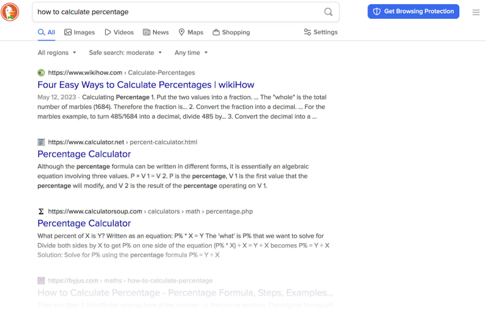Viewport: 486px width, 332px height.
Task: Click the DuckDuckGo logo icon
Action: click(x=10, y=12)
